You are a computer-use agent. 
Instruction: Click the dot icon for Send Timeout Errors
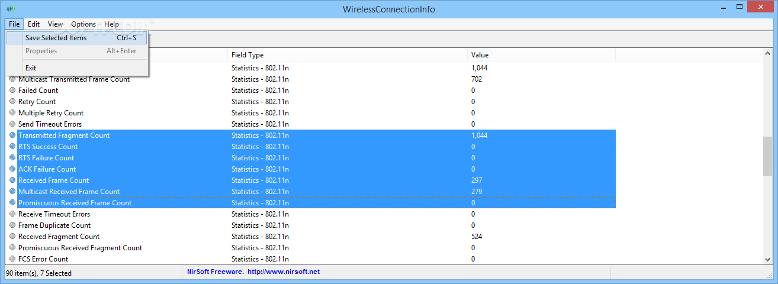[x=13, y=124]
